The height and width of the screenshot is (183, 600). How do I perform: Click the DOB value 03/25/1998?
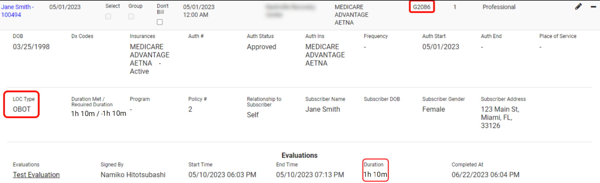point(31,47)
